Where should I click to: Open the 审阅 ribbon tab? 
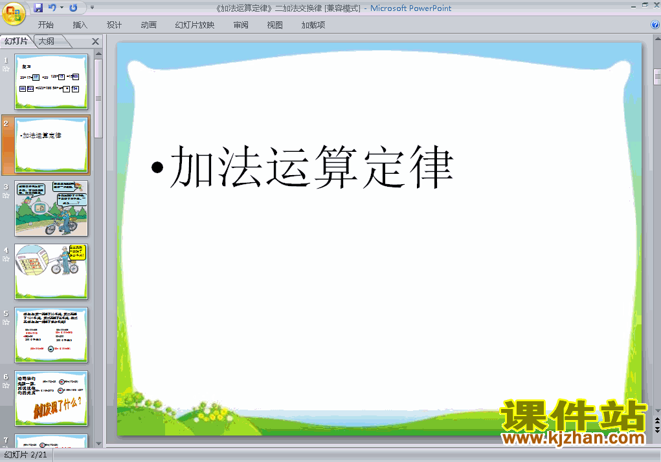[x=241, y=25]
